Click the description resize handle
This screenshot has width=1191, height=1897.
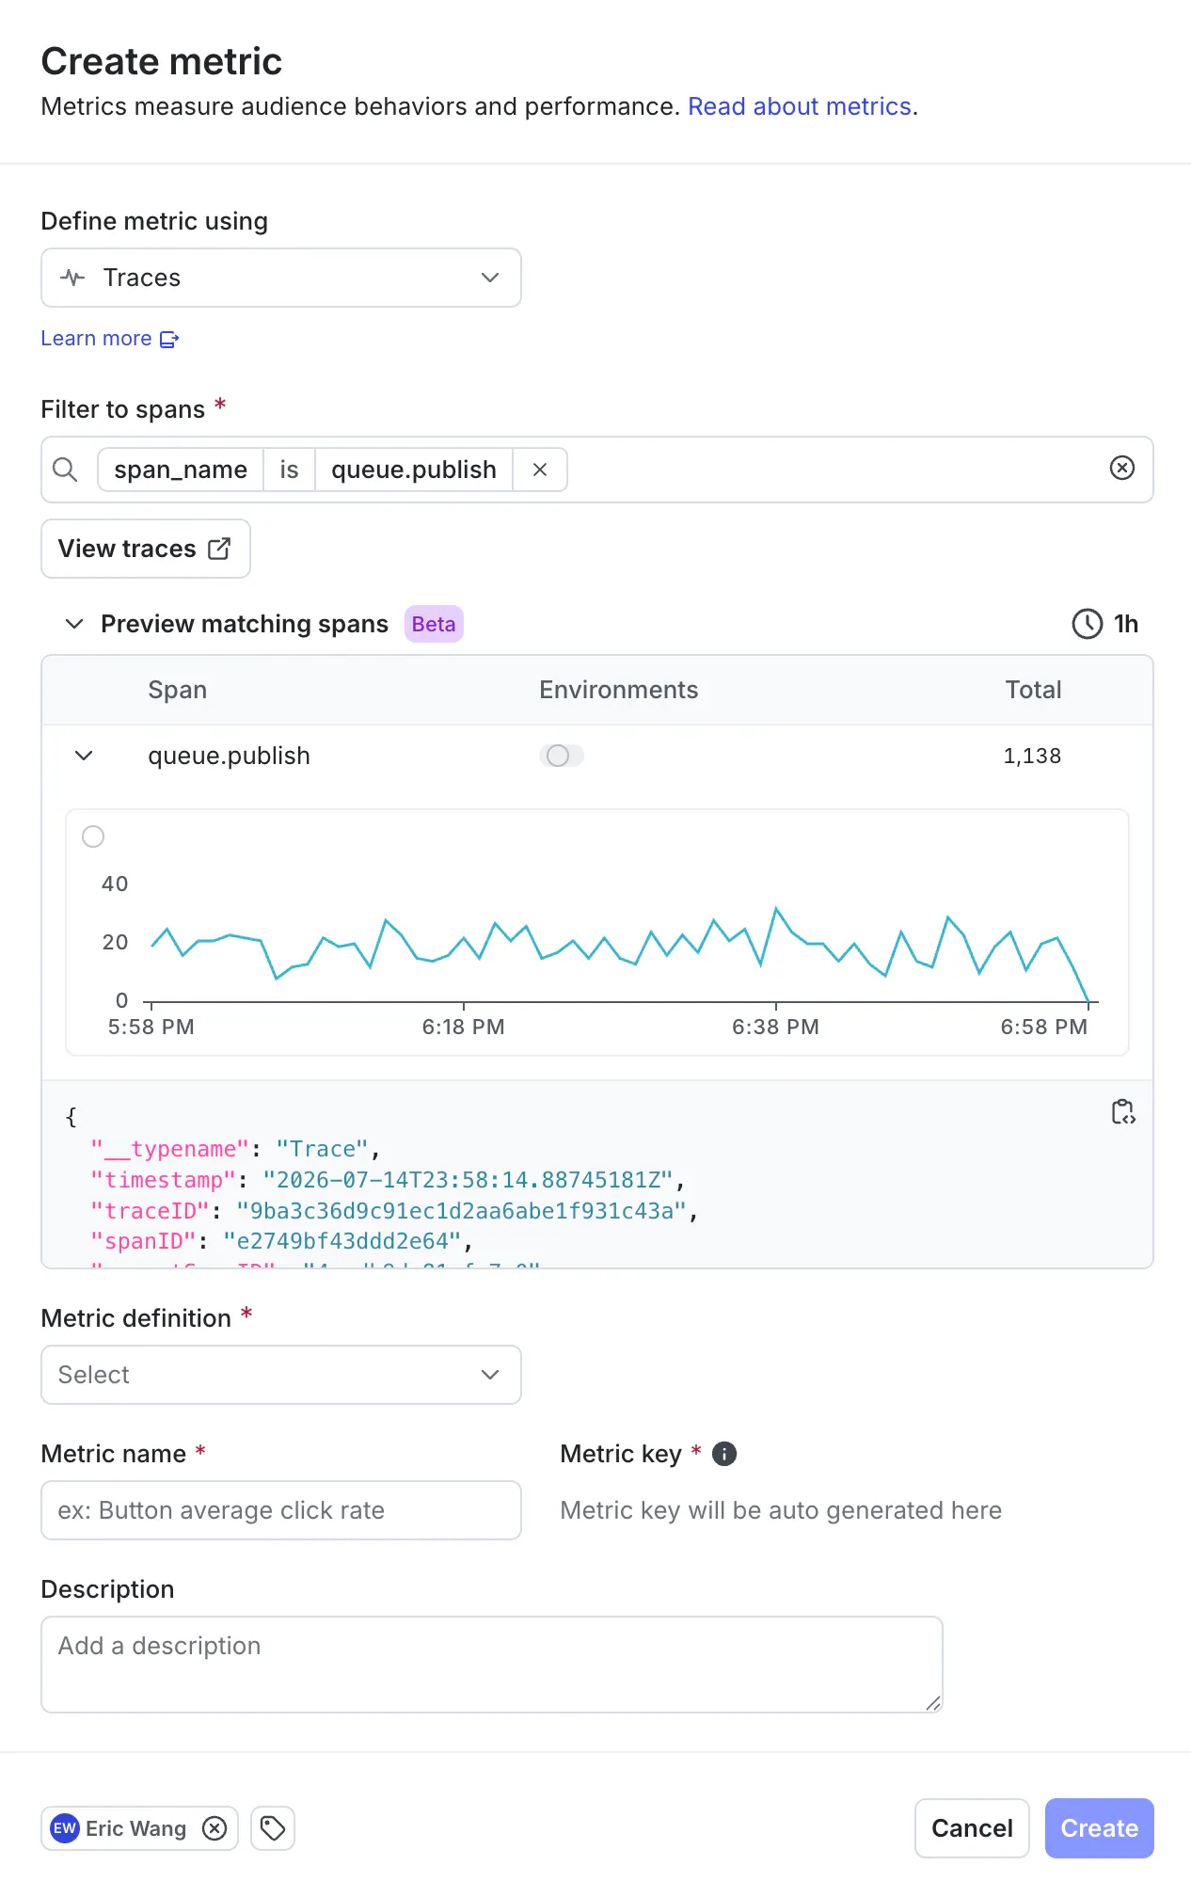[x=932, y=1702]
